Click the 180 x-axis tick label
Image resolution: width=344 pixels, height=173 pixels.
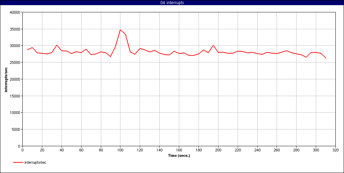pos(198,150)
